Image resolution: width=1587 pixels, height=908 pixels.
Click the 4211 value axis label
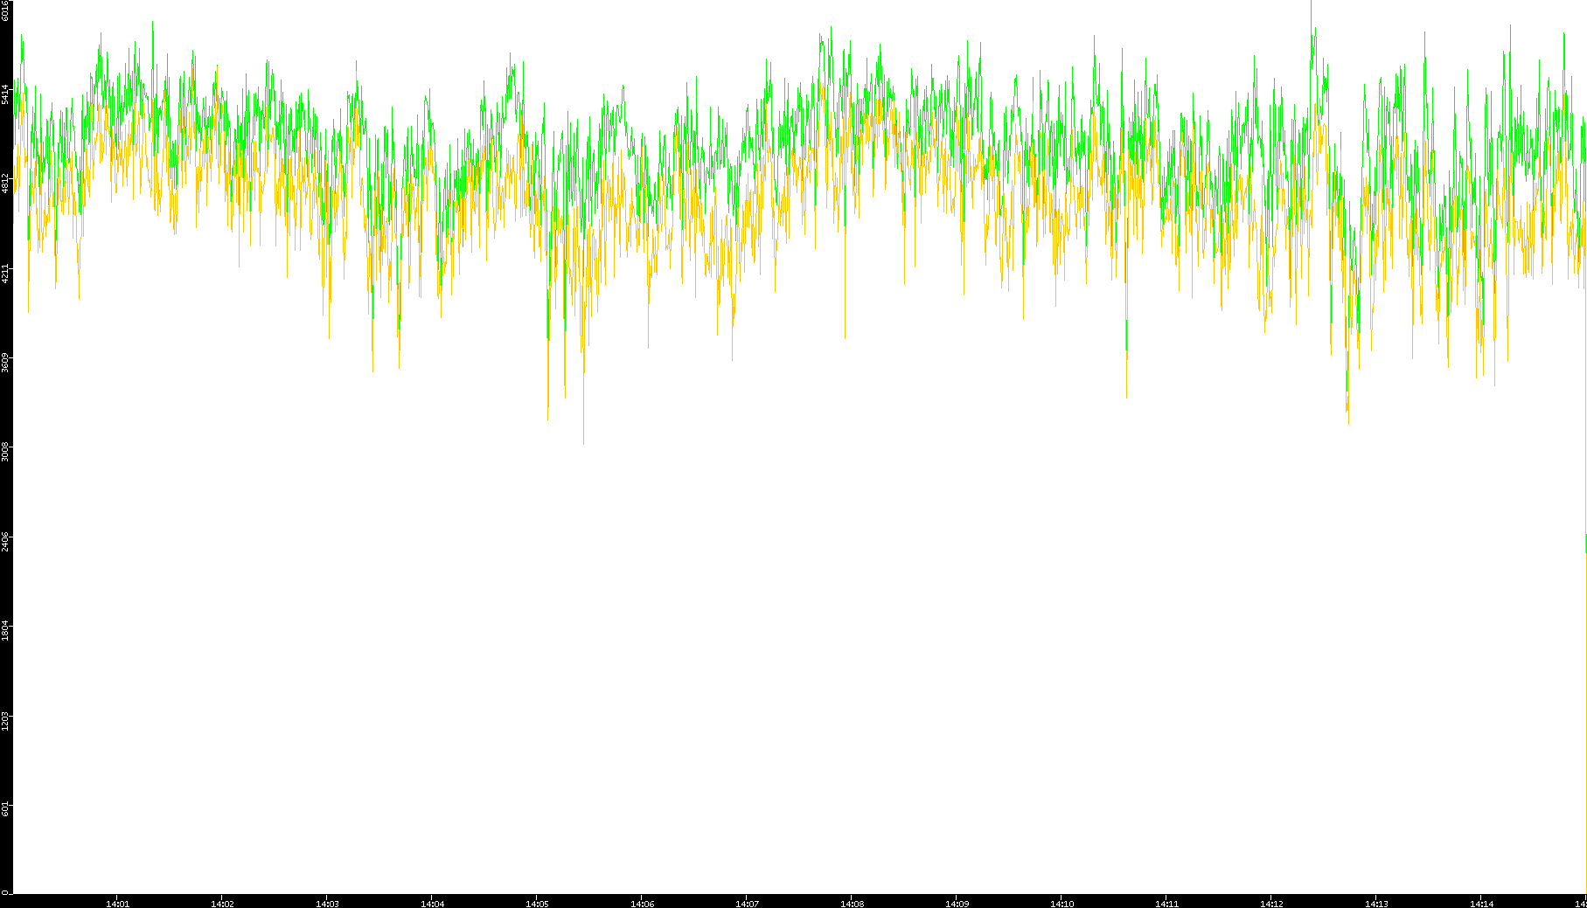pyautogui.click(x=5, y=274)
